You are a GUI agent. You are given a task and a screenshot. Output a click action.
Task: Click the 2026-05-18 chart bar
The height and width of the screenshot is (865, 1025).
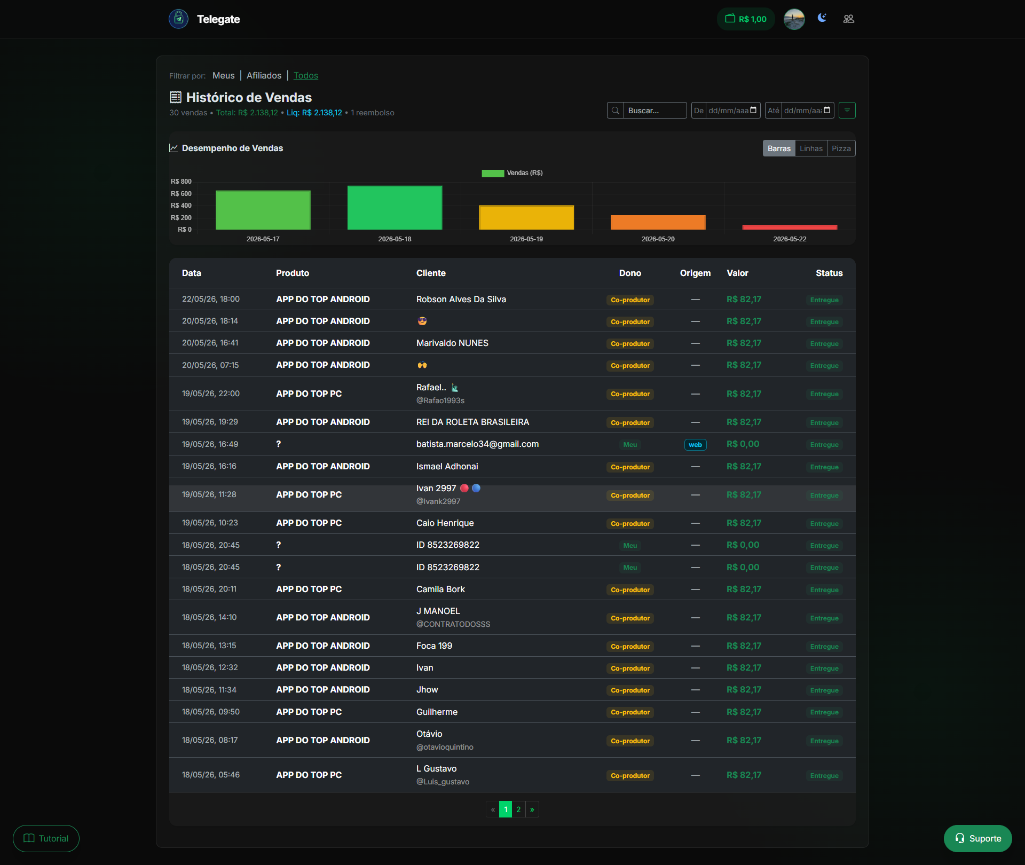click(395, 208)
